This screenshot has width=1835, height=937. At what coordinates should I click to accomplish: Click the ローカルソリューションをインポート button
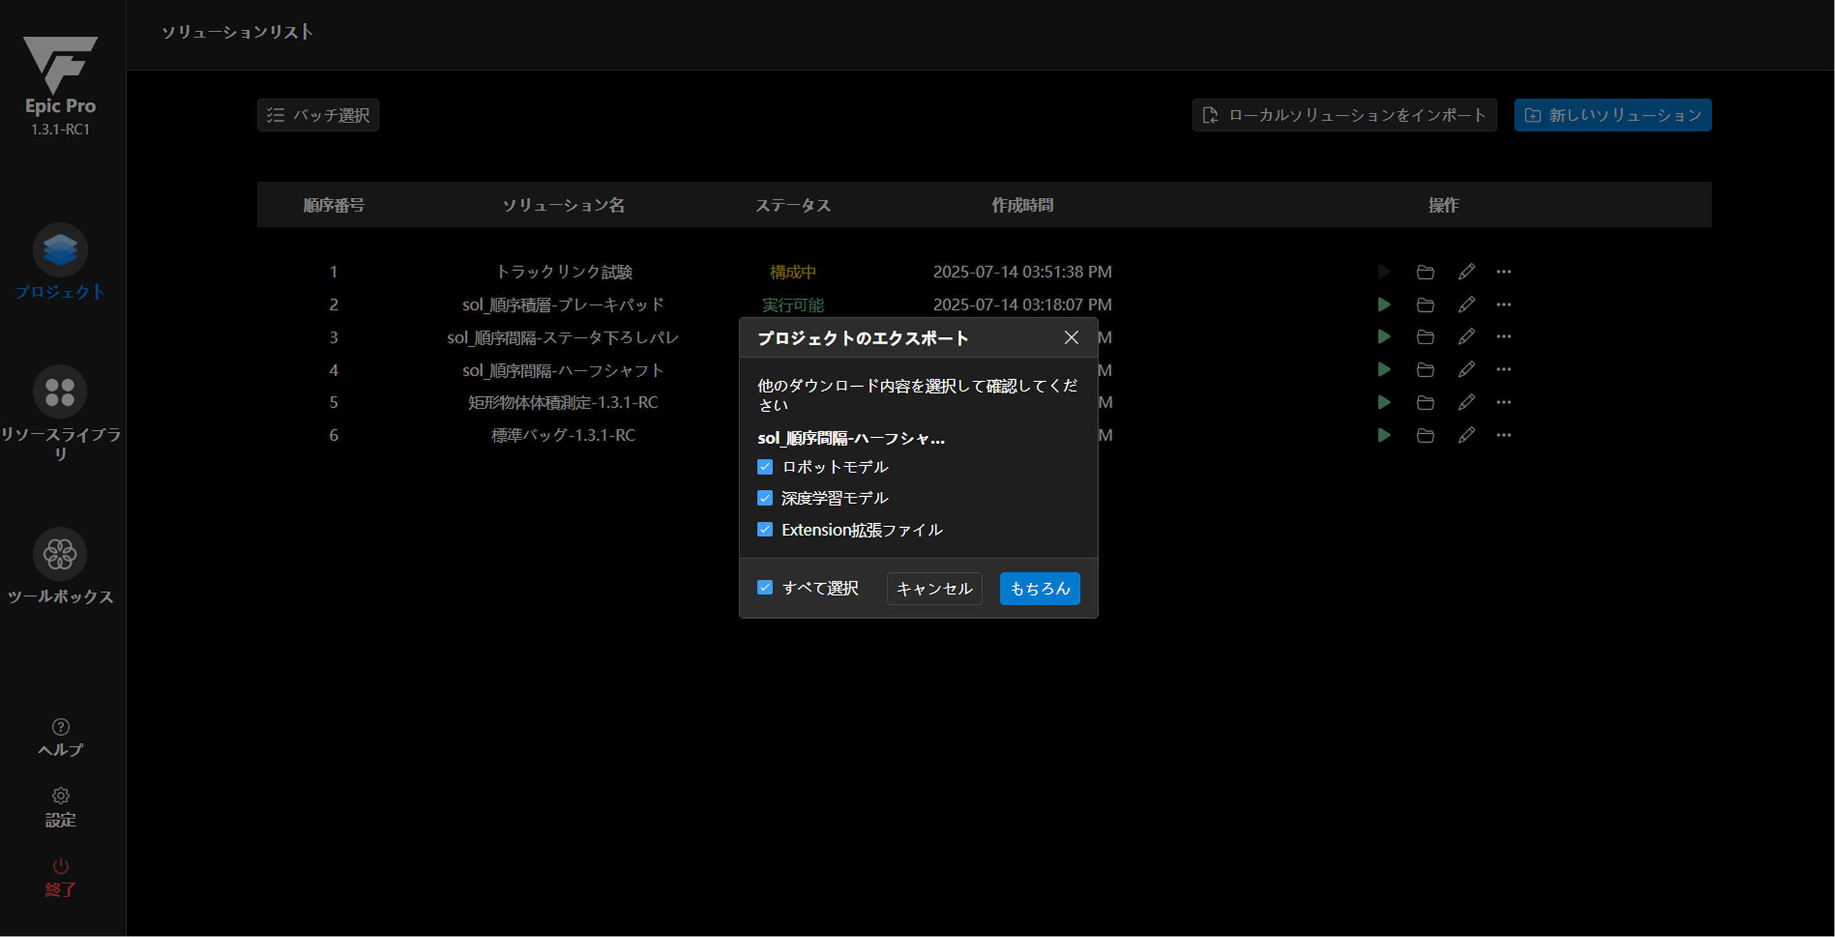(x=1344, y=115)
